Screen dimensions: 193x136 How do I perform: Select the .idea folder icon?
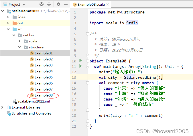coord(15,17)
